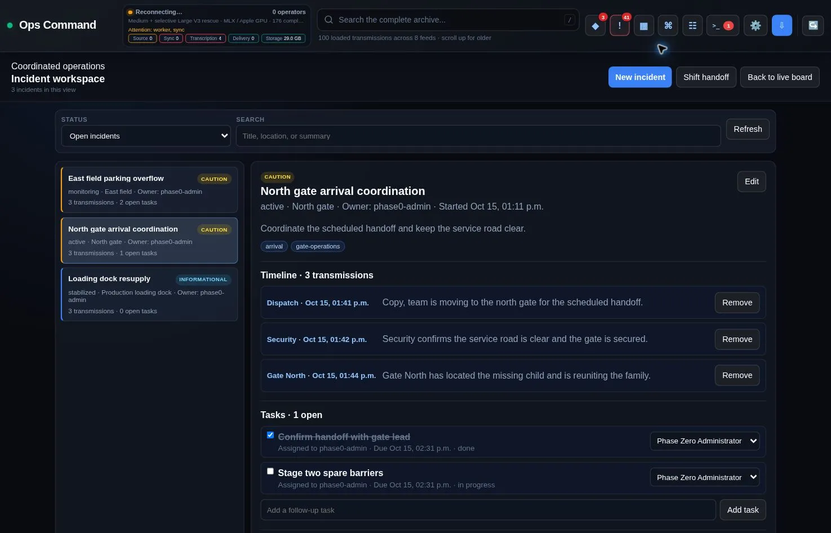Click the blue down-arrow icon button

(x=782, y=25)
